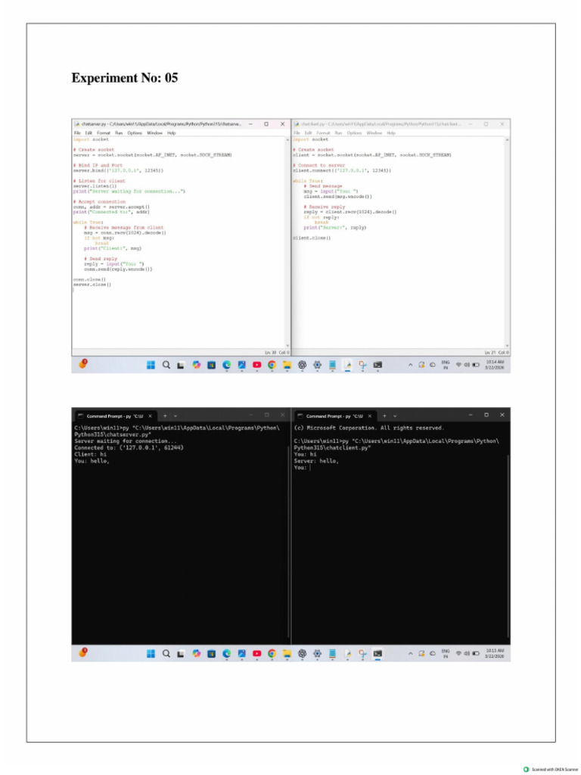Click widgets icon on taskbar under IDLE windows
Viewport: 581px width, 775px height.
(x=83, y=364)
